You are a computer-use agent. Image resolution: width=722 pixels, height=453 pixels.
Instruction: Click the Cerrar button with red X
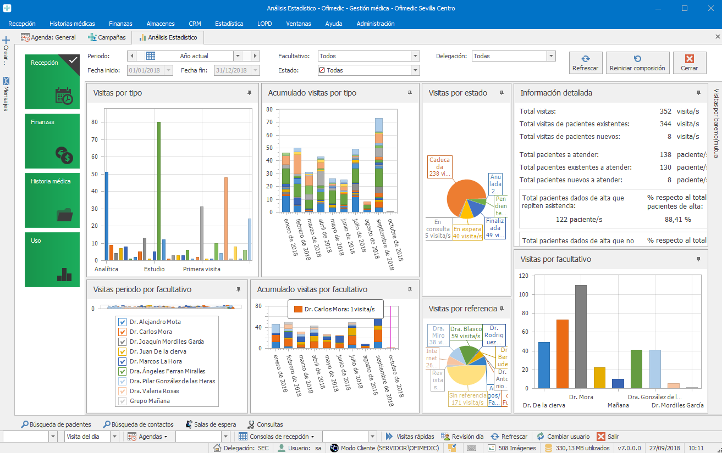click(689, 63)
